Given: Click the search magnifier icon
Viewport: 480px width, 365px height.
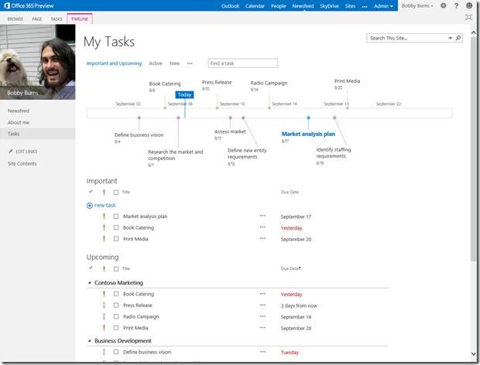Looking at the screenshot, I should tap(458, 37).
